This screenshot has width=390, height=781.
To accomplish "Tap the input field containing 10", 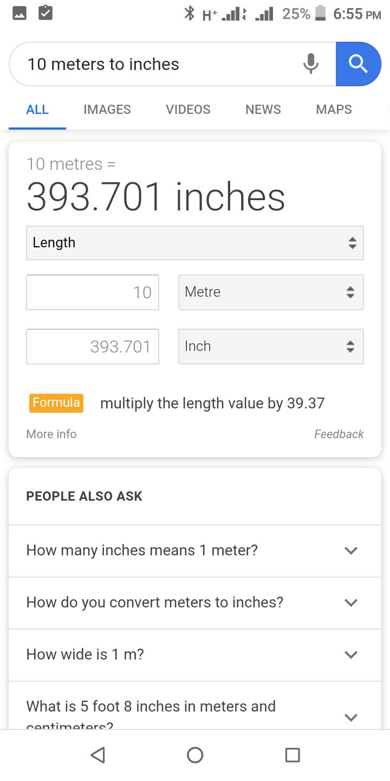I will (93, 292).
